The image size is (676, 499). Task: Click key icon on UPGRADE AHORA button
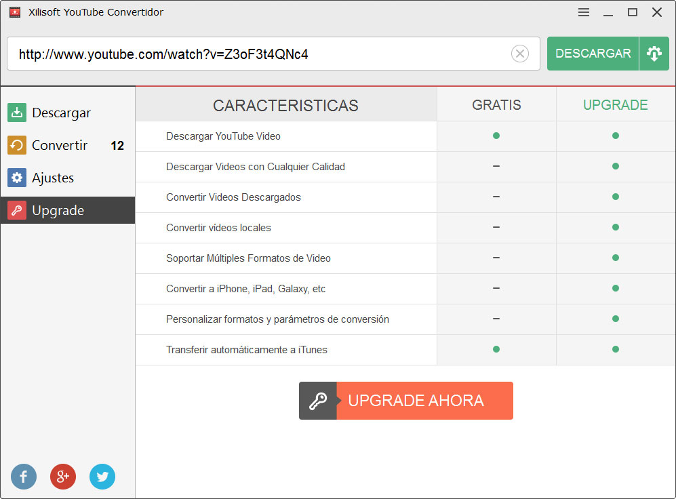pyautogui.click(x=318, y=401)
